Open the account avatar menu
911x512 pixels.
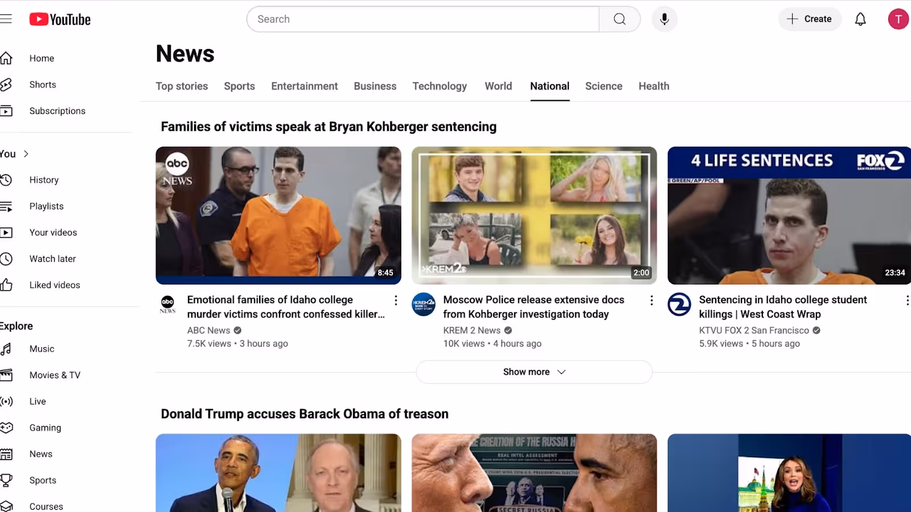(898, 19)
